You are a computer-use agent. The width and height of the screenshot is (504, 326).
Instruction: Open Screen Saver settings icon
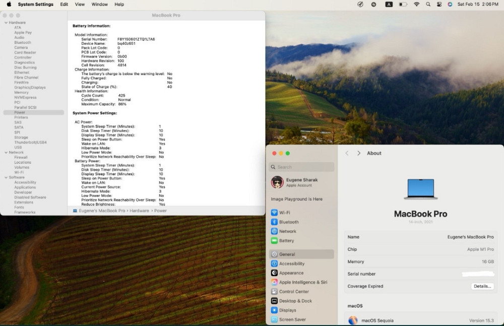point(274,319)
